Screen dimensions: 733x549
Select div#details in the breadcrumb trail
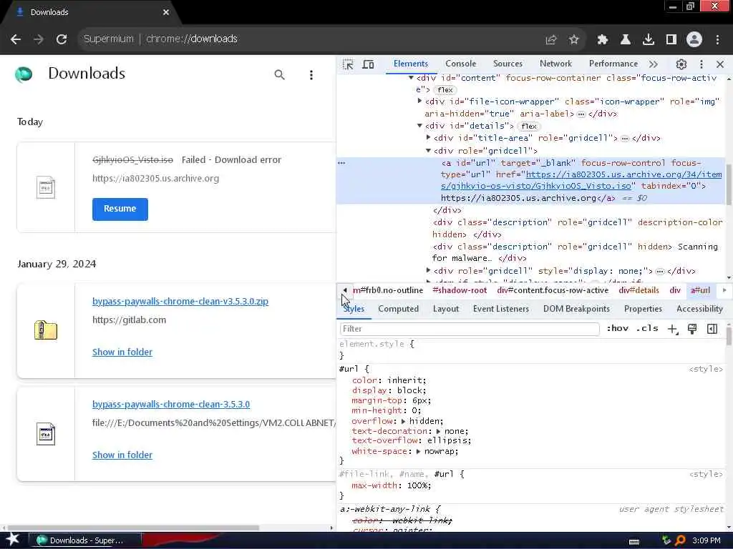(x=639, y=290)
